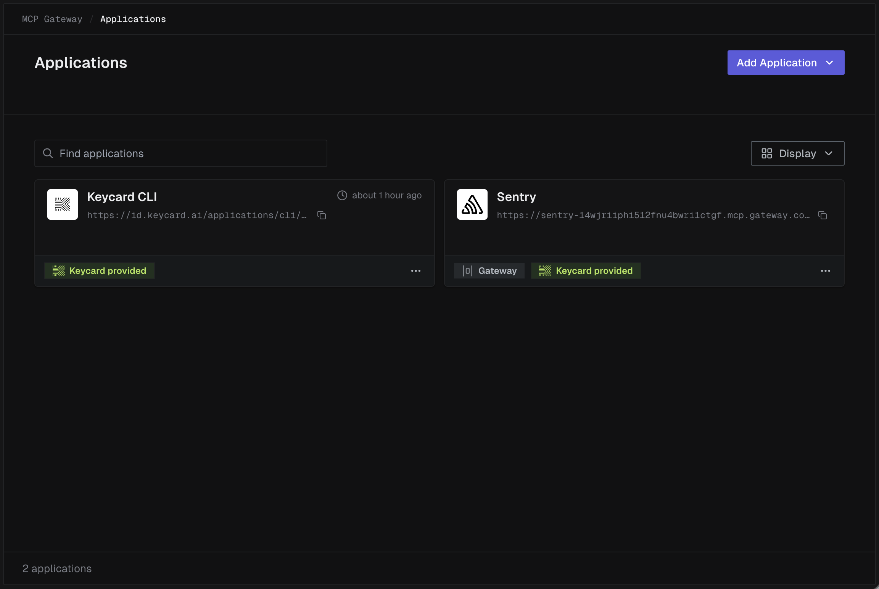This screenshot has width=879, height=589.
Task: Expand the Add Application dropdown chevron
Action: point(830,63)
